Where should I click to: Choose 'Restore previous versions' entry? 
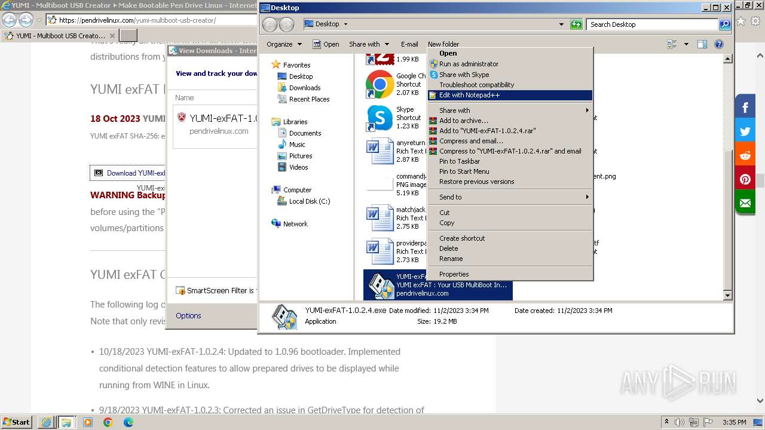coord(510,182)
